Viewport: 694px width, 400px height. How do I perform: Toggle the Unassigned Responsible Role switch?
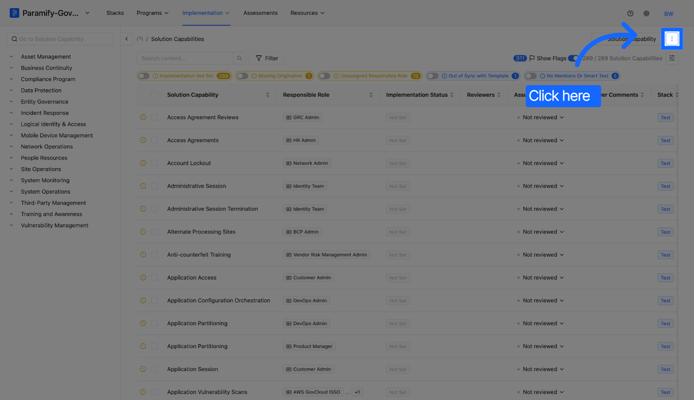point(324,76)
